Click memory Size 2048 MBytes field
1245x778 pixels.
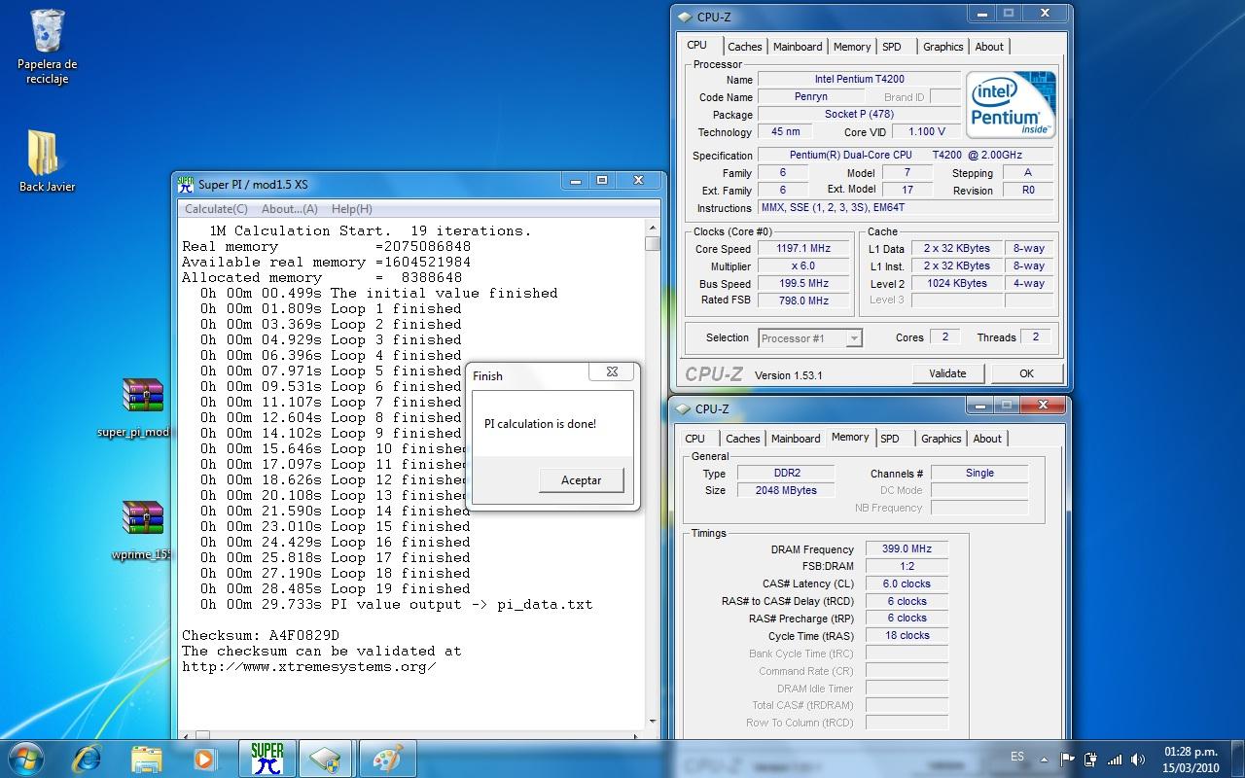tap(787, 490)
